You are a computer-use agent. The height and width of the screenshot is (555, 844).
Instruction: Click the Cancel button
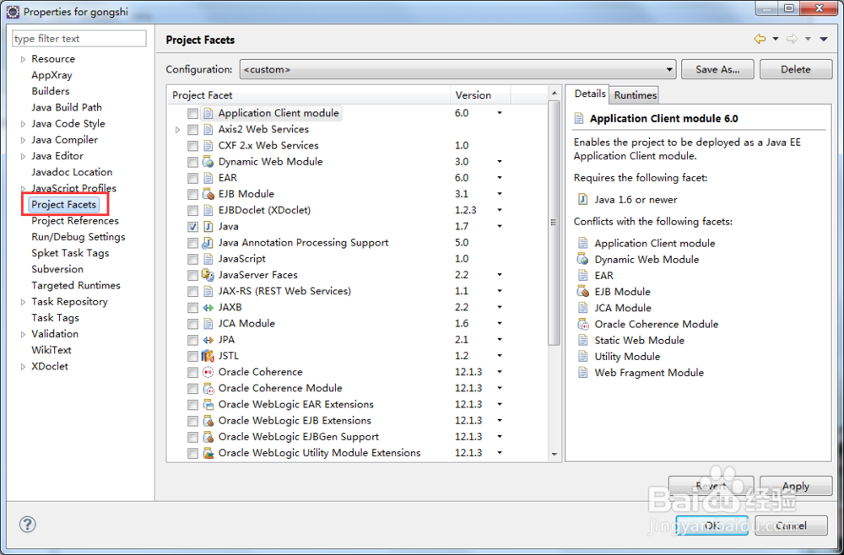coord(791,525)
